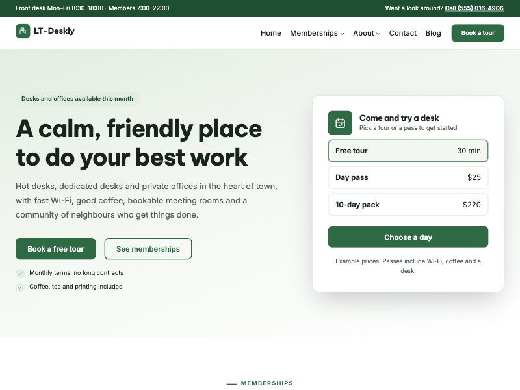Select the Free tour 30 min option
The width and height of the screenshot is (520, 390).
(408, 151)
